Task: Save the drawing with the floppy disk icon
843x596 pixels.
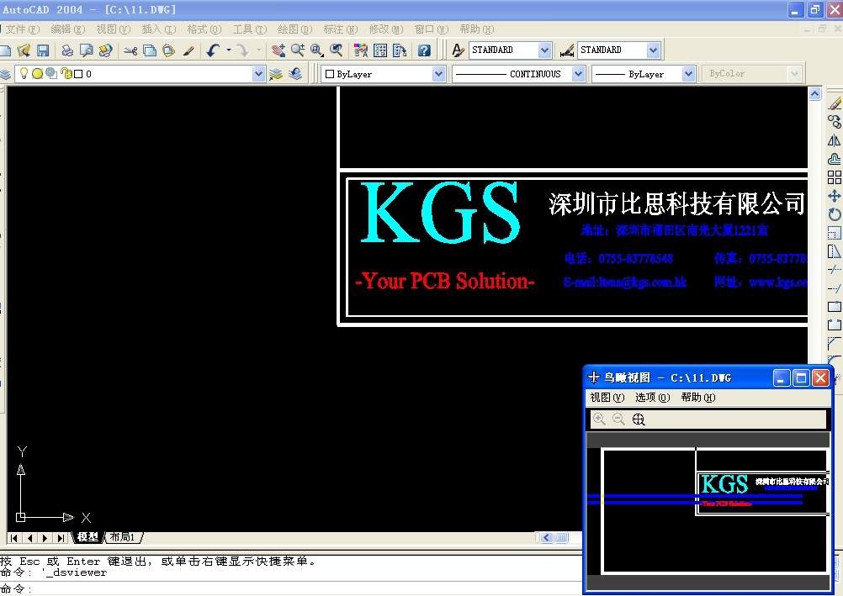Action: [x=43, y=50]
